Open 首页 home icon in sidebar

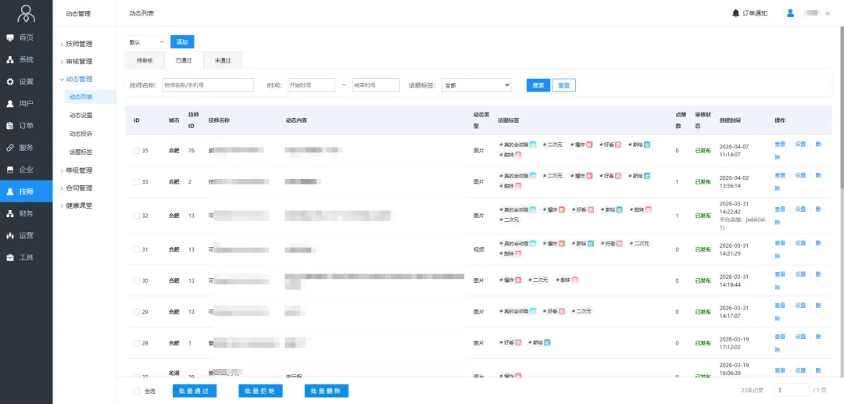[x=10, y=38]
